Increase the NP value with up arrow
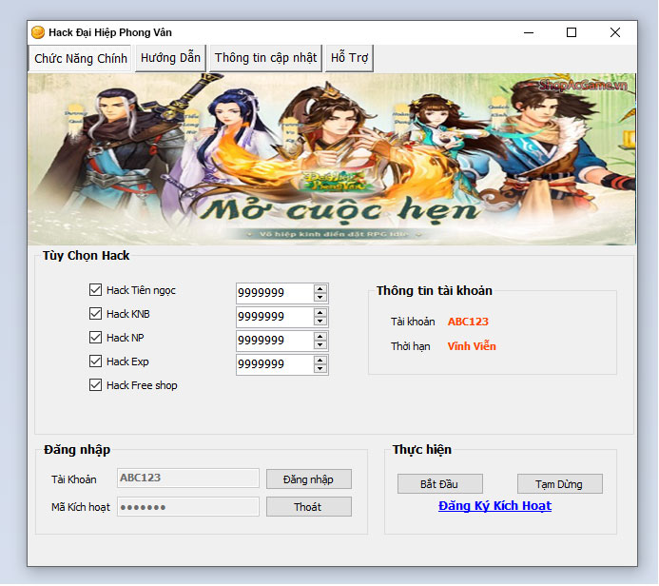This screenshot has width=659, height=586. pos(320,337)
